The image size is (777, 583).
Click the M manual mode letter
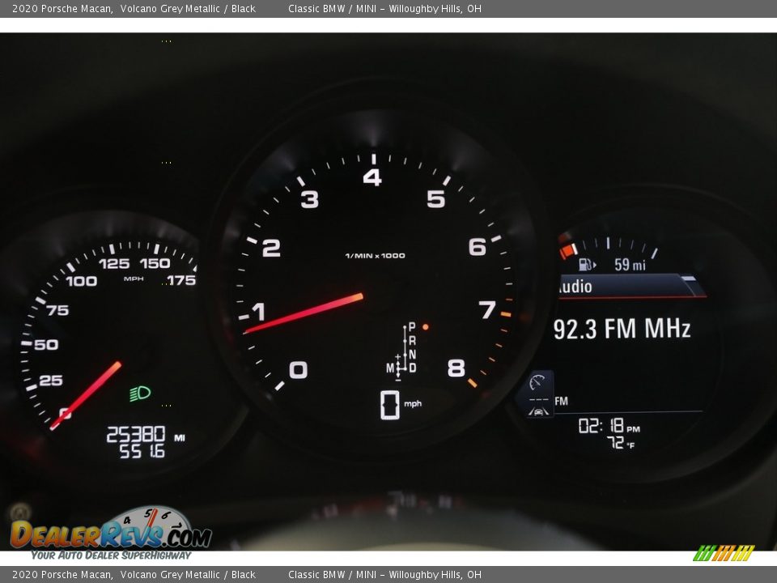point(390,368)
